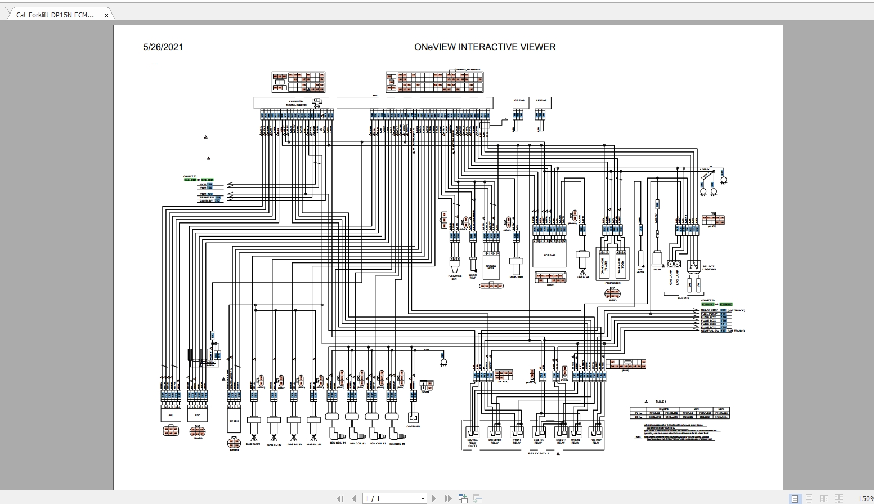
Task: Select the Cat Forklift DP15N ECM tab
Action: coord(55,15)
